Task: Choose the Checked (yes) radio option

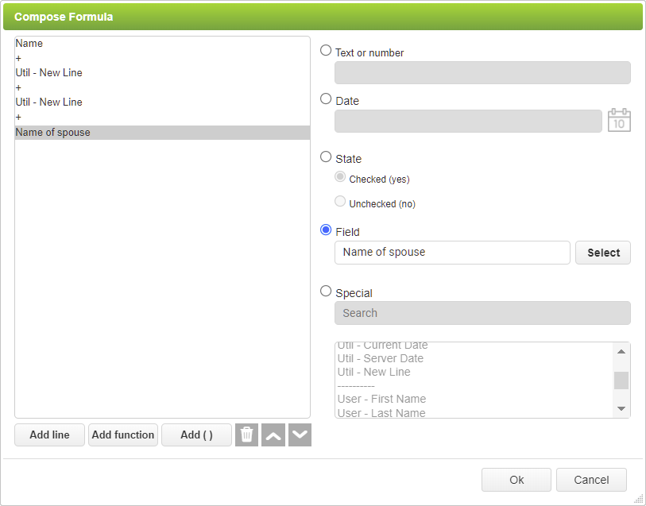Action: (340, 176)
